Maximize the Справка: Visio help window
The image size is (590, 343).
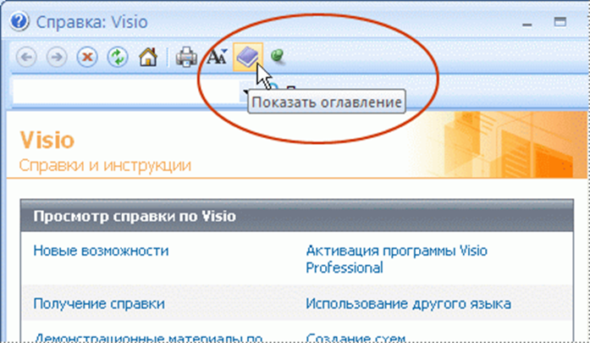pyautogui.click(x=560, y=22)
